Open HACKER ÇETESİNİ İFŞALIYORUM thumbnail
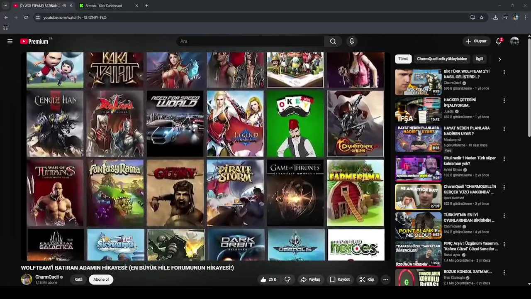 click(x=418, y=110)
